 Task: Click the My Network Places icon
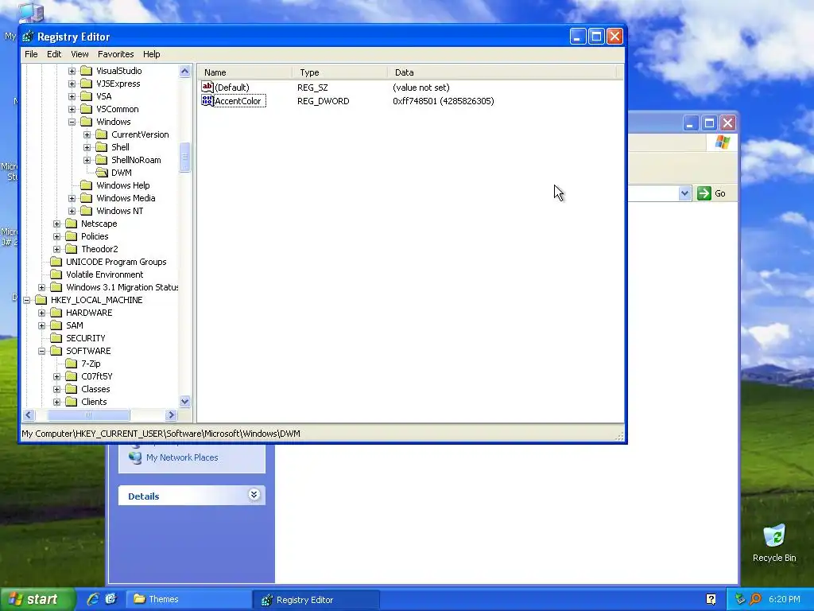pos(135,457)
